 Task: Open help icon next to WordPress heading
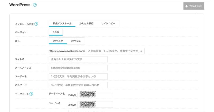(x=35, y=5)
